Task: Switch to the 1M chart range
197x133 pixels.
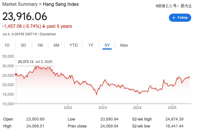Action: coord(40,45)
